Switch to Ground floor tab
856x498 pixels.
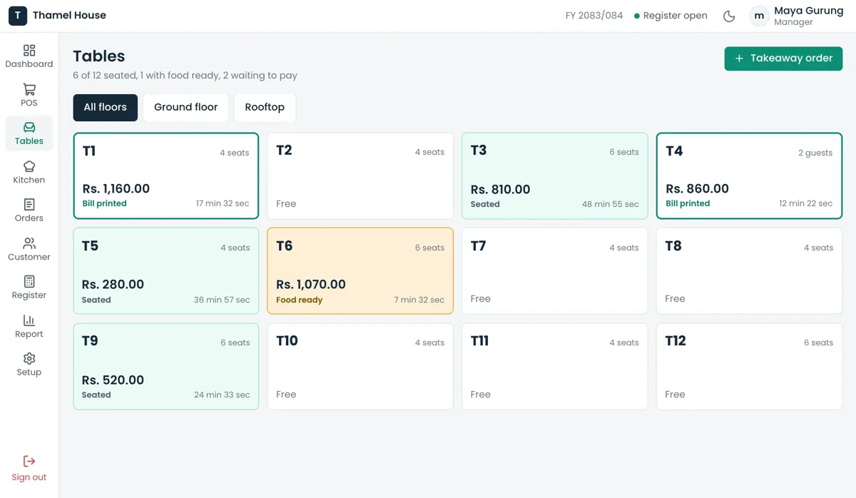pos(185,107)
